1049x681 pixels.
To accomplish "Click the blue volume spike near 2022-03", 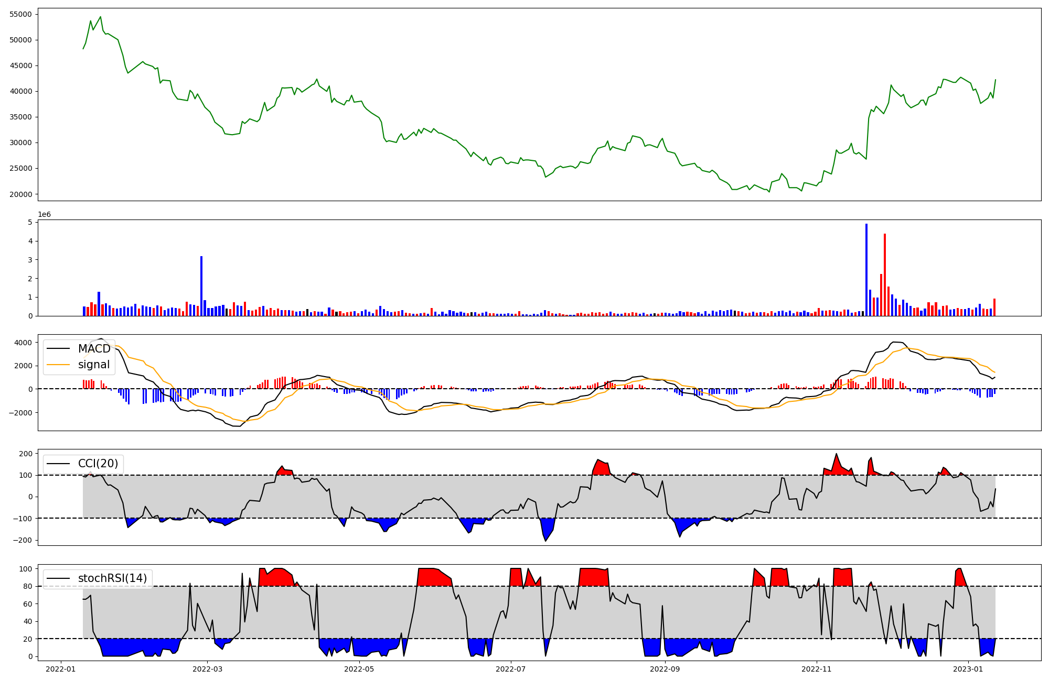I will click(201, 285).
